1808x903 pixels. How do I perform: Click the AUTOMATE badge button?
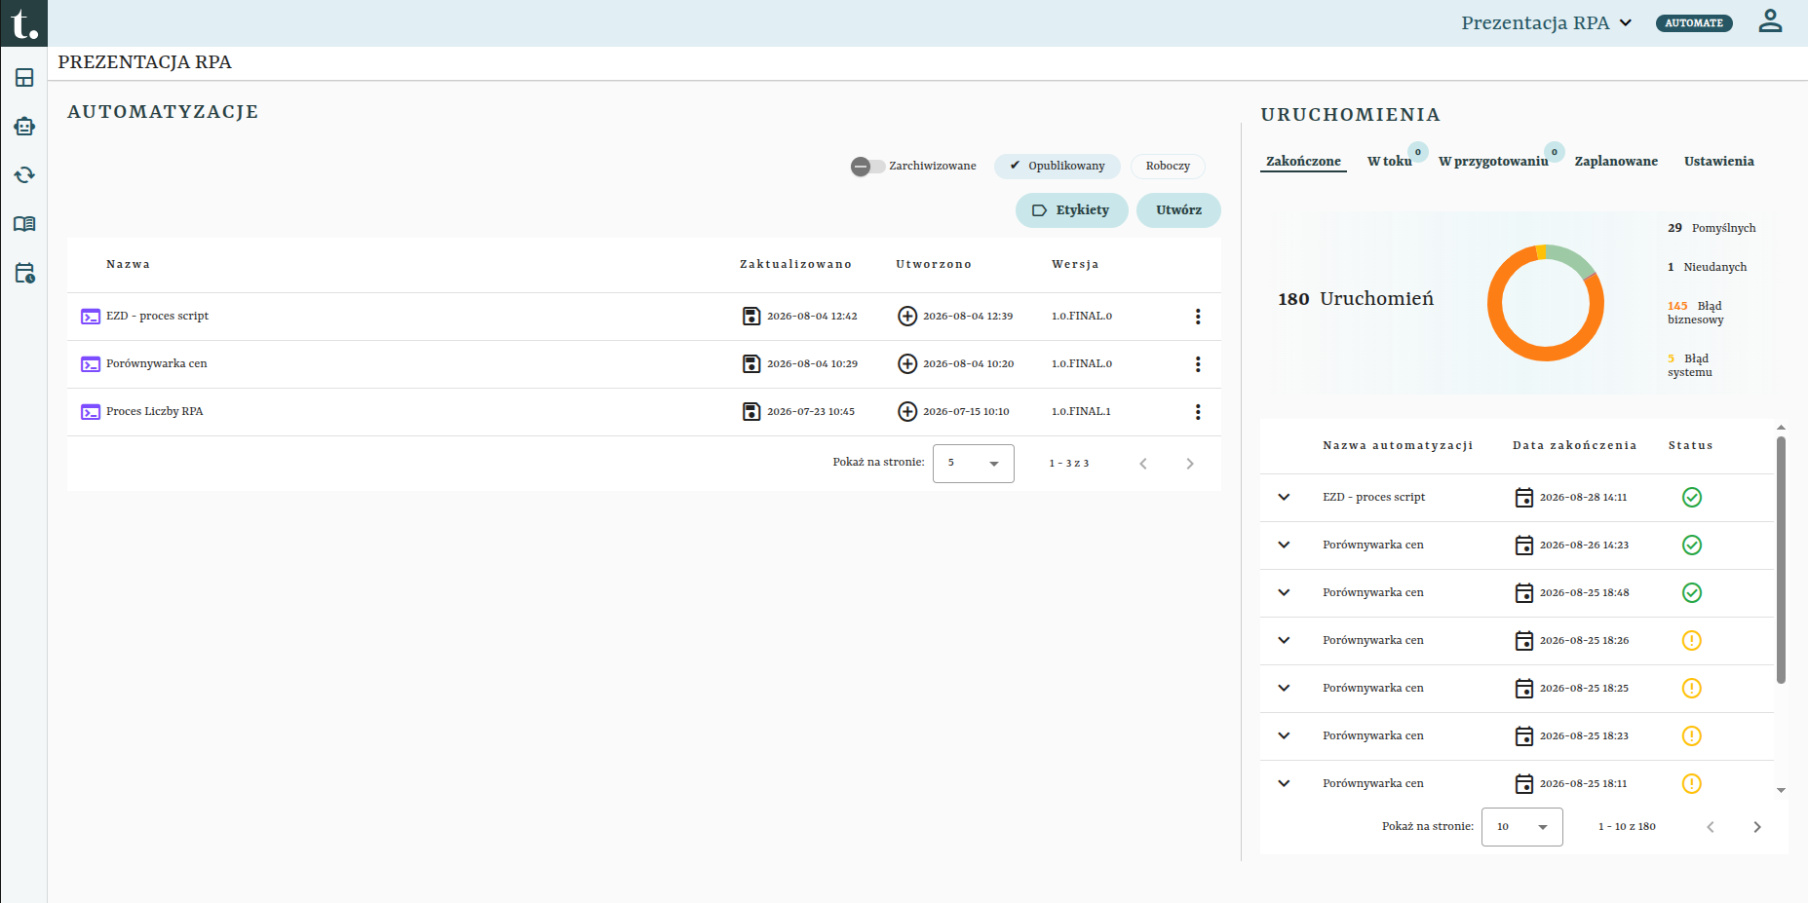[1694, 23]
